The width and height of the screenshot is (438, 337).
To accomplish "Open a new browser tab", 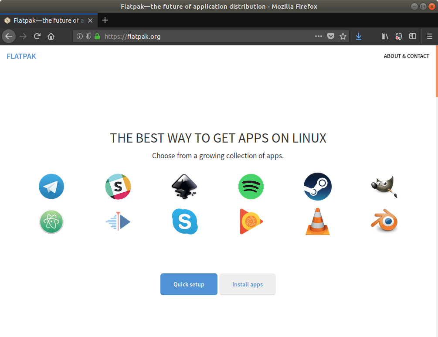I will tap(105, 20).
